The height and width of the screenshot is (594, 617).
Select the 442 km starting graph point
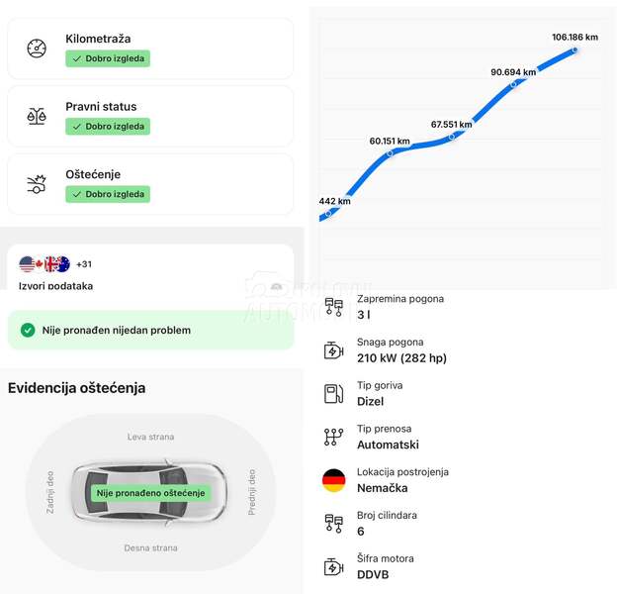click(x=328, y=213)
